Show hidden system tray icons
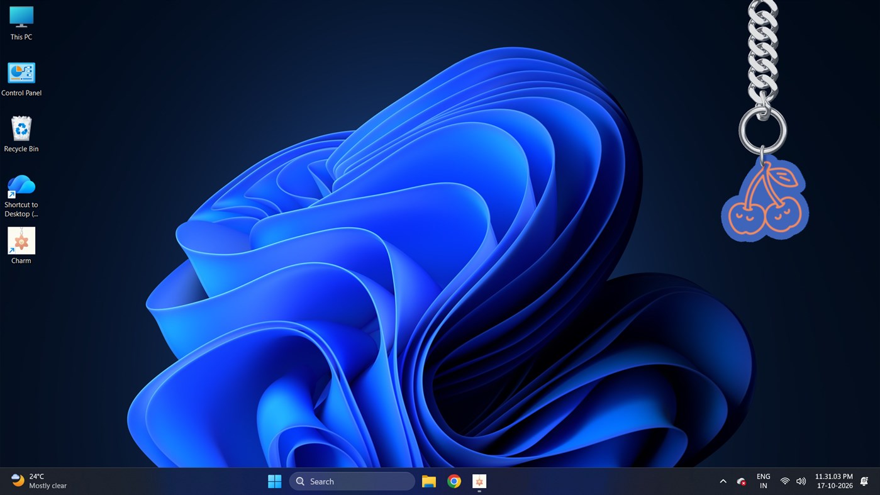Image resolution: width=880 pixels, height=495 pixels. pos(723,482)
